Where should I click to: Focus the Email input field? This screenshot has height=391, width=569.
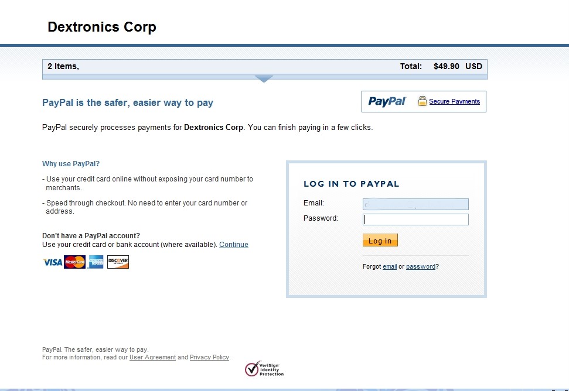[x=415, y=204]
